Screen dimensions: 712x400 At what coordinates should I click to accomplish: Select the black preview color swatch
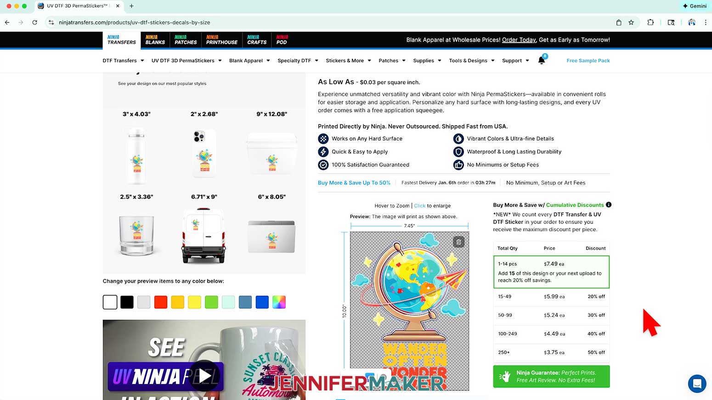click(127, 302)
